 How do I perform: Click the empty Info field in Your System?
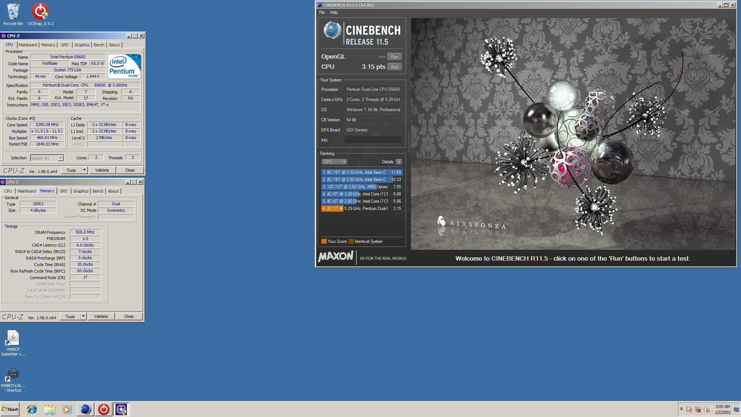pyautogui.click(x=373, y=140)
